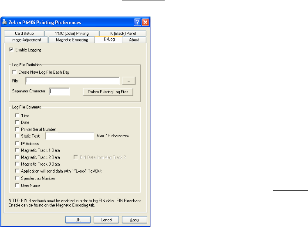Image resolution: width=308 pixels, height=227 pixels.
Task: Check the Printer Serial Number option
Action: (x=17, y=129)
